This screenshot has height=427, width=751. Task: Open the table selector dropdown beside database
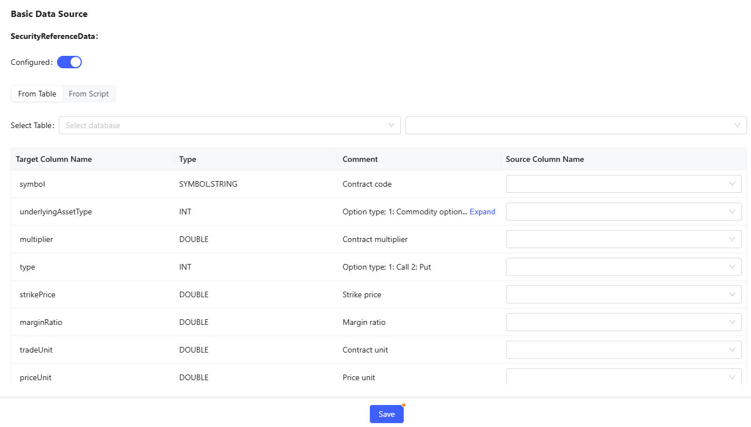tap(570, 125)
